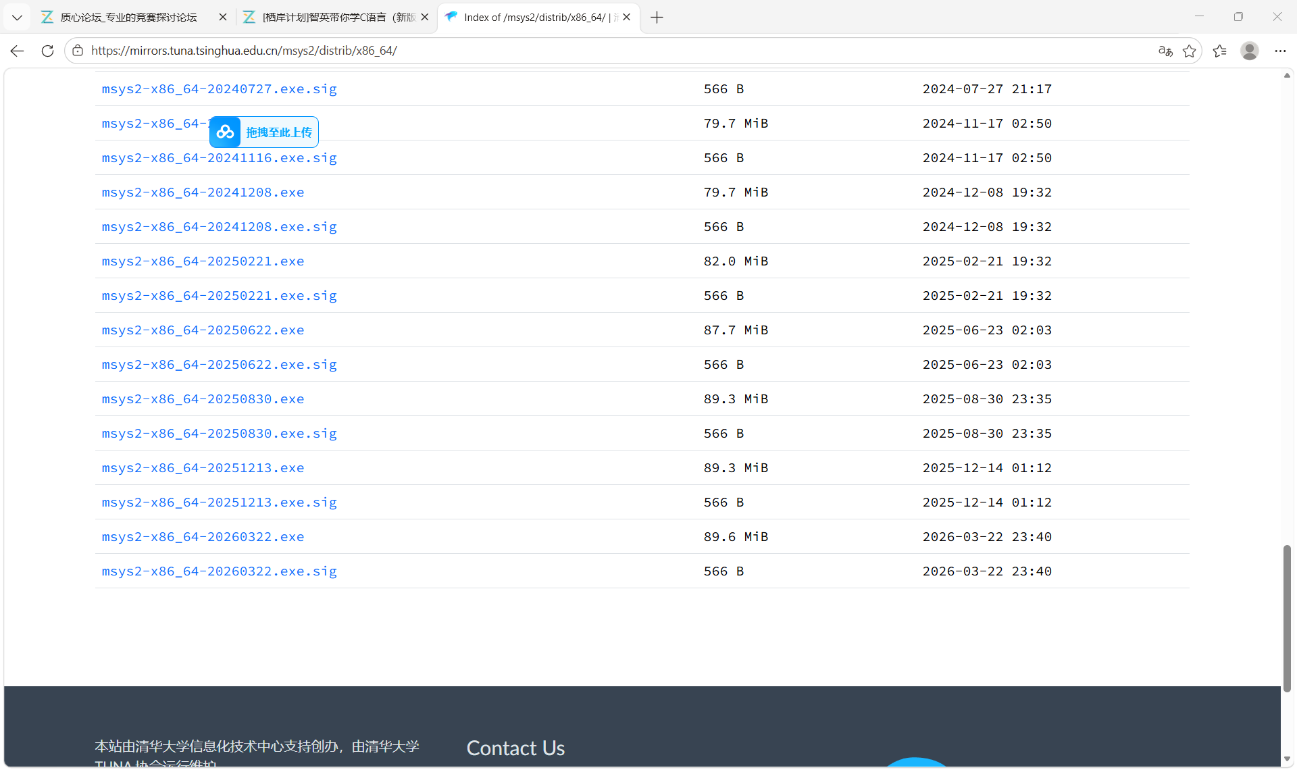Screen dimensions: 1297x770
Task: Click the date 2024-07-27 21:17
Action: point(987,89)
